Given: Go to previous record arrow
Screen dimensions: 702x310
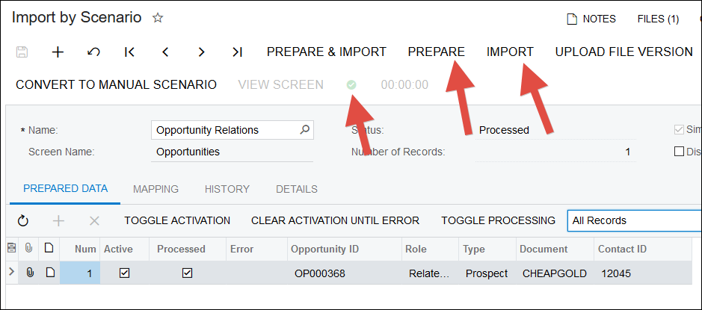Looking at the screenshot, I should (x=165, y=52).
